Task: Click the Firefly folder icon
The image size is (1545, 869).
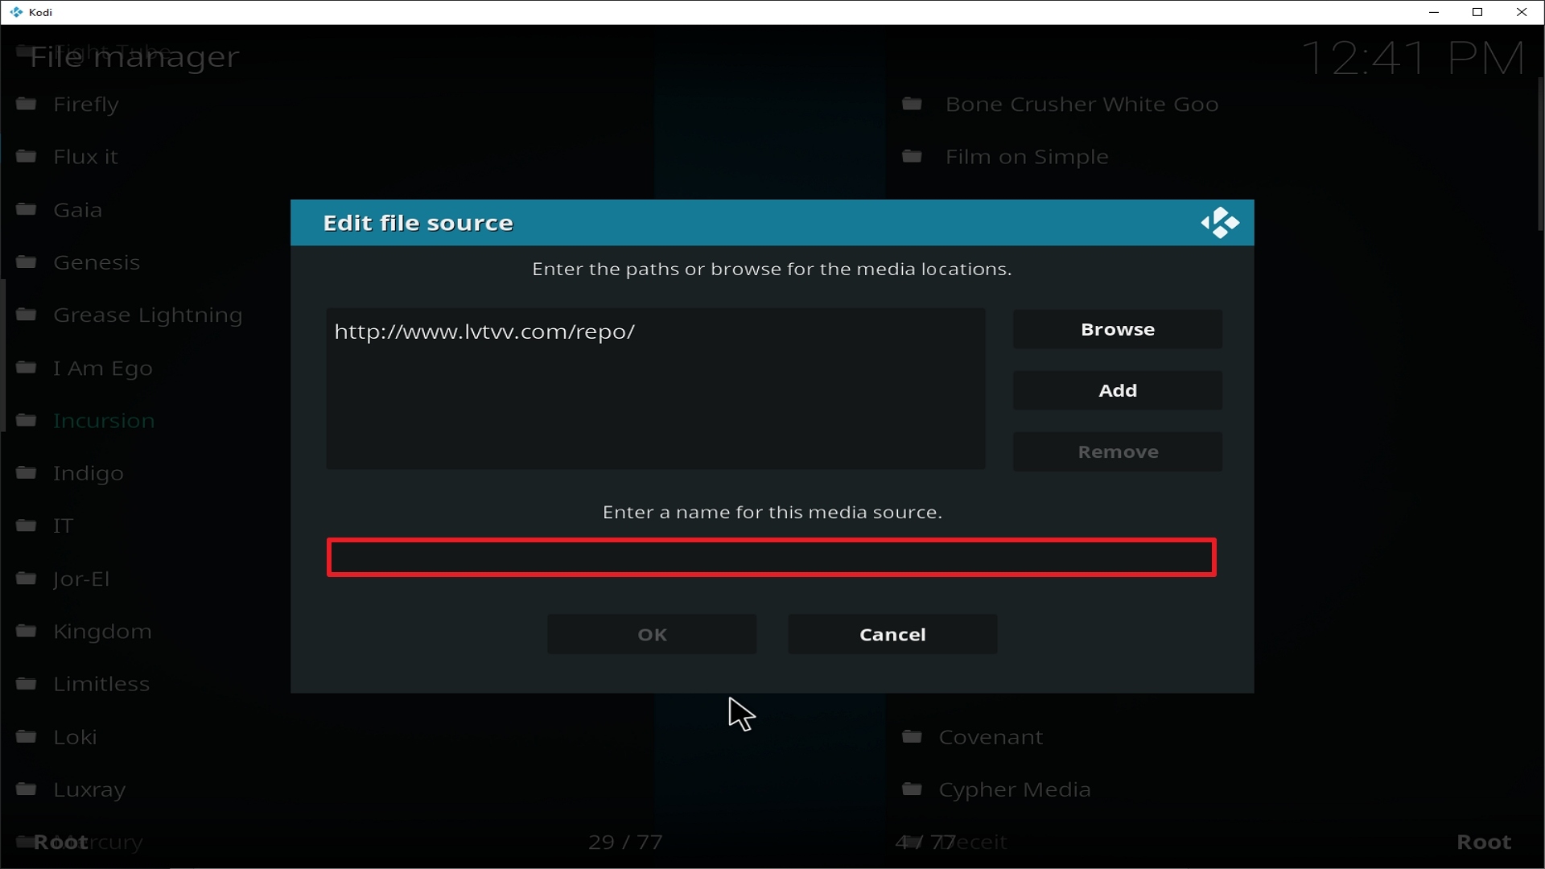Action: tap(27, 104)
